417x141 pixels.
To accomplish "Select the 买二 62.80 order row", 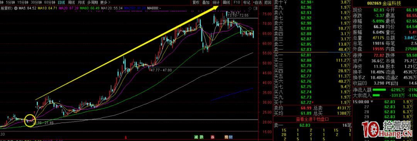I will click(312, 60).
